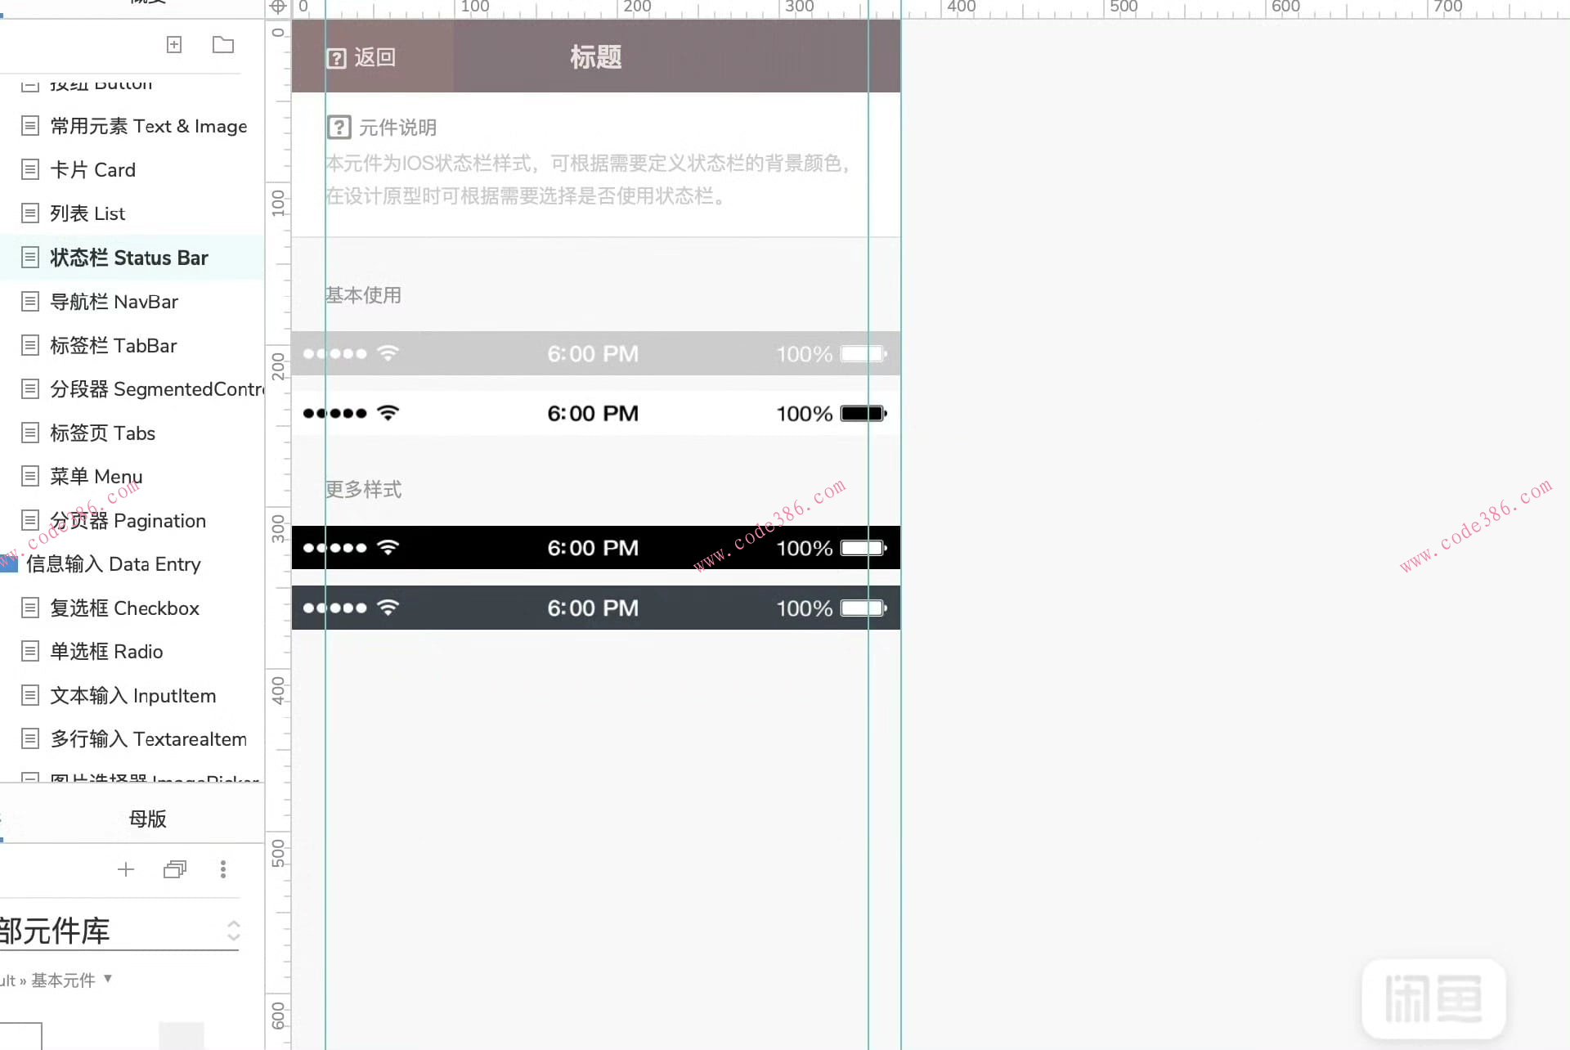Open the library selector dropdown arrows
The height and width of the screenshot is (1050, 1570).
click(234, 931)
